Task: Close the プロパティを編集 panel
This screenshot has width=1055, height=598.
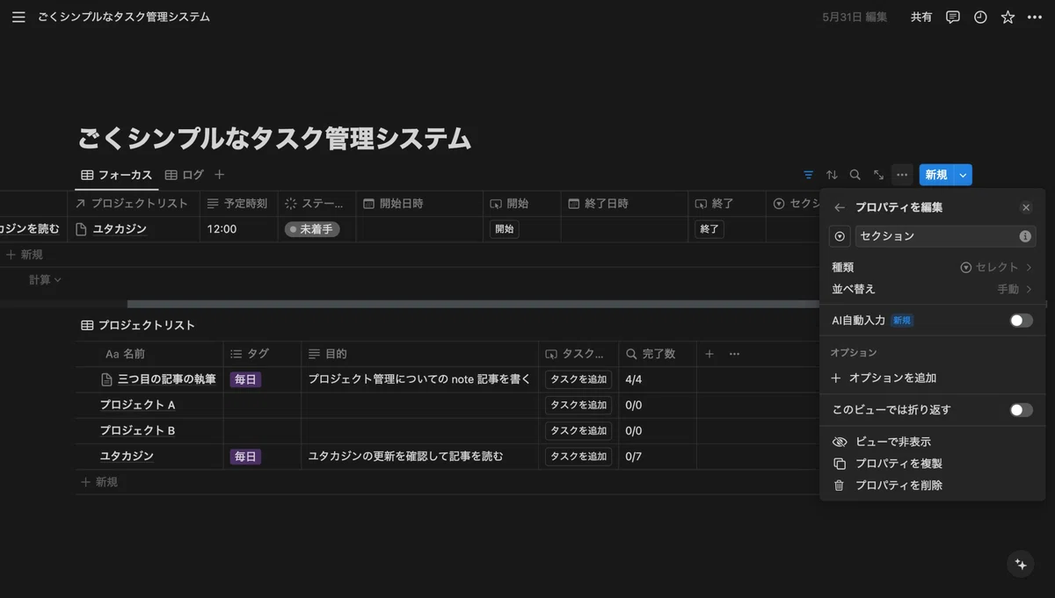Action: (1026, 208)
